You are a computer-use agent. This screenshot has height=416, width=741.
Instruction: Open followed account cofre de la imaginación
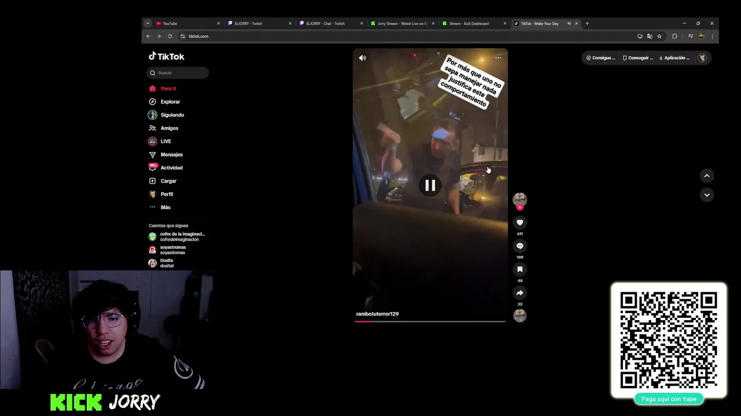(x=177, y=237)
